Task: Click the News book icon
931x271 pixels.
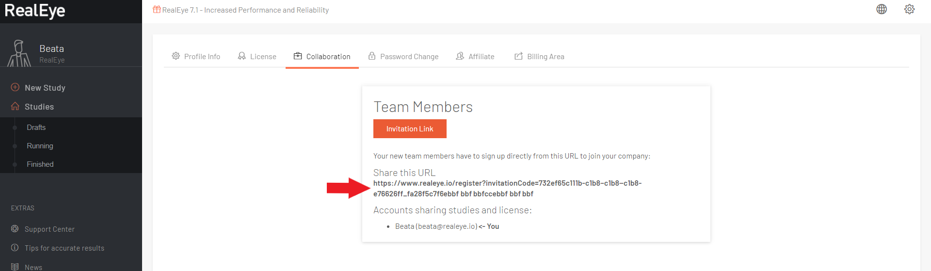Action: (15, 267)
